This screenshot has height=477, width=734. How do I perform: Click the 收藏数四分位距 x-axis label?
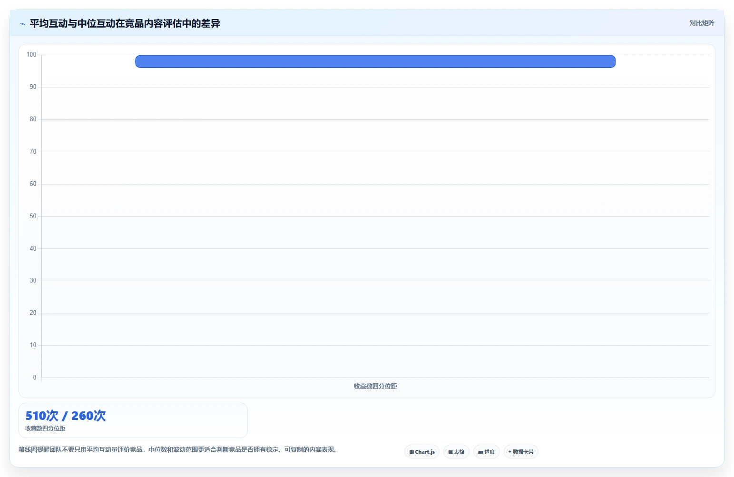[375, 386]
